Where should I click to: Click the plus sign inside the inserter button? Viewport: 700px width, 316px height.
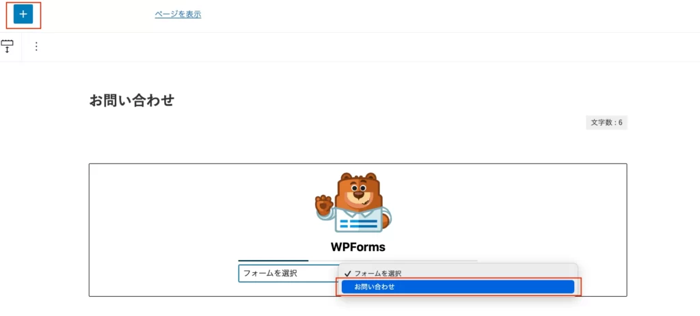23,15
